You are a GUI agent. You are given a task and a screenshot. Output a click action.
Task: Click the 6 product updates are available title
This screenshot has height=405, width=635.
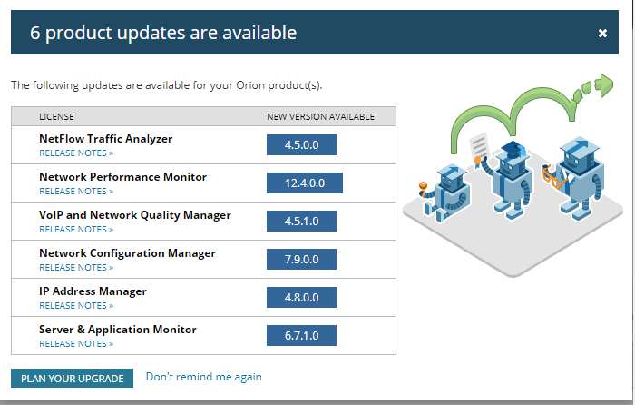[163, 33]
